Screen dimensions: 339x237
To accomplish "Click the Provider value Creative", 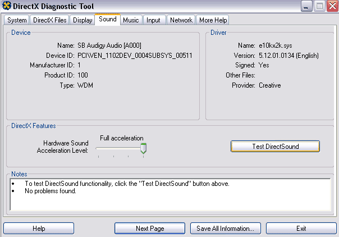I will (x=270, y=85).
